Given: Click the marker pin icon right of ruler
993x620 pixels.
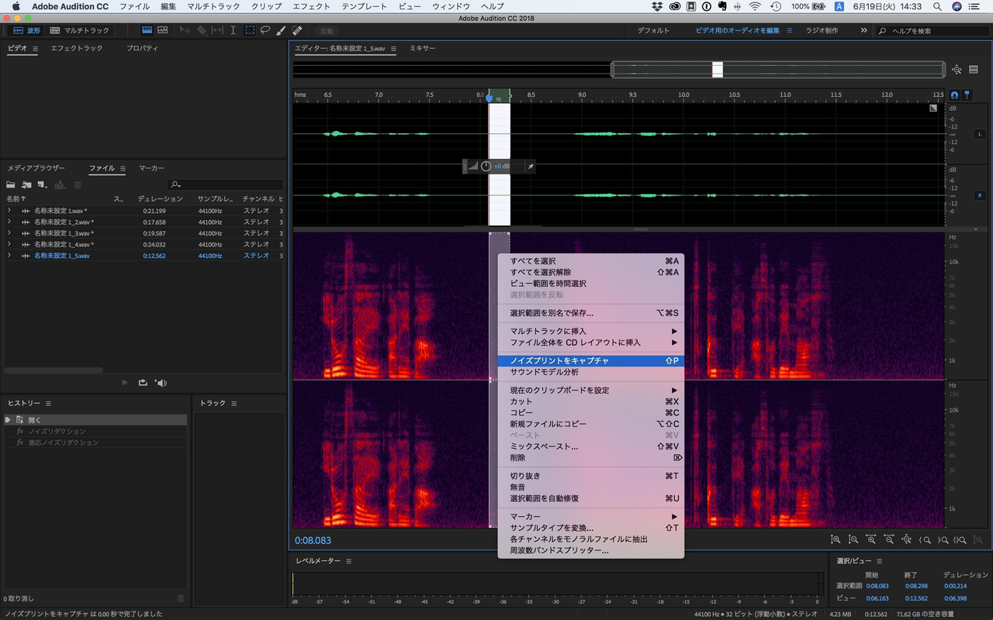Looking at the screenshot, I should click(x=967, y=95).
